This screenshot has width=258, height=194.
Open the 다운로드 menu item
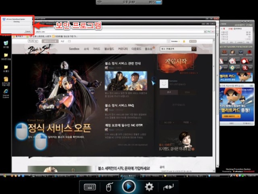point(136,48)
